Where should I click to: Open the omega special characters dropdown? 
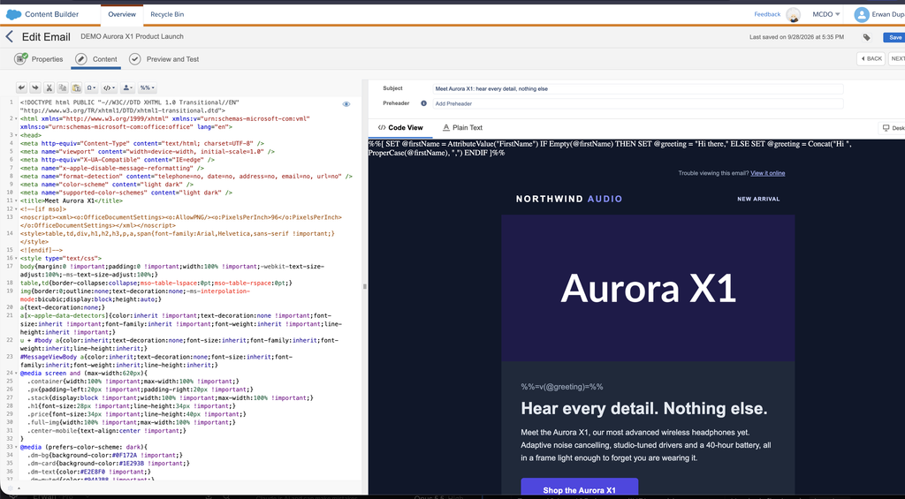pyautogui.click(x=91, y=87)
